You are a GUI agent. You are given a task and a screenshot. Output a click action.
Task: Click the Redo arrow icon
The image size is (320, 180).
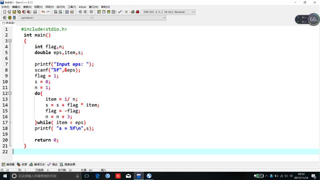(x=48, y=12)
